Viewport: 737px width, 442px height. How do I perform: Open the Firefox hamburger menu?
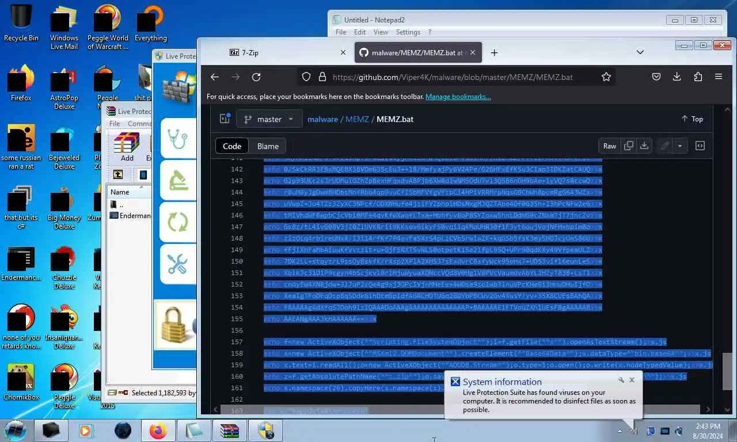[x=718, y=77]
